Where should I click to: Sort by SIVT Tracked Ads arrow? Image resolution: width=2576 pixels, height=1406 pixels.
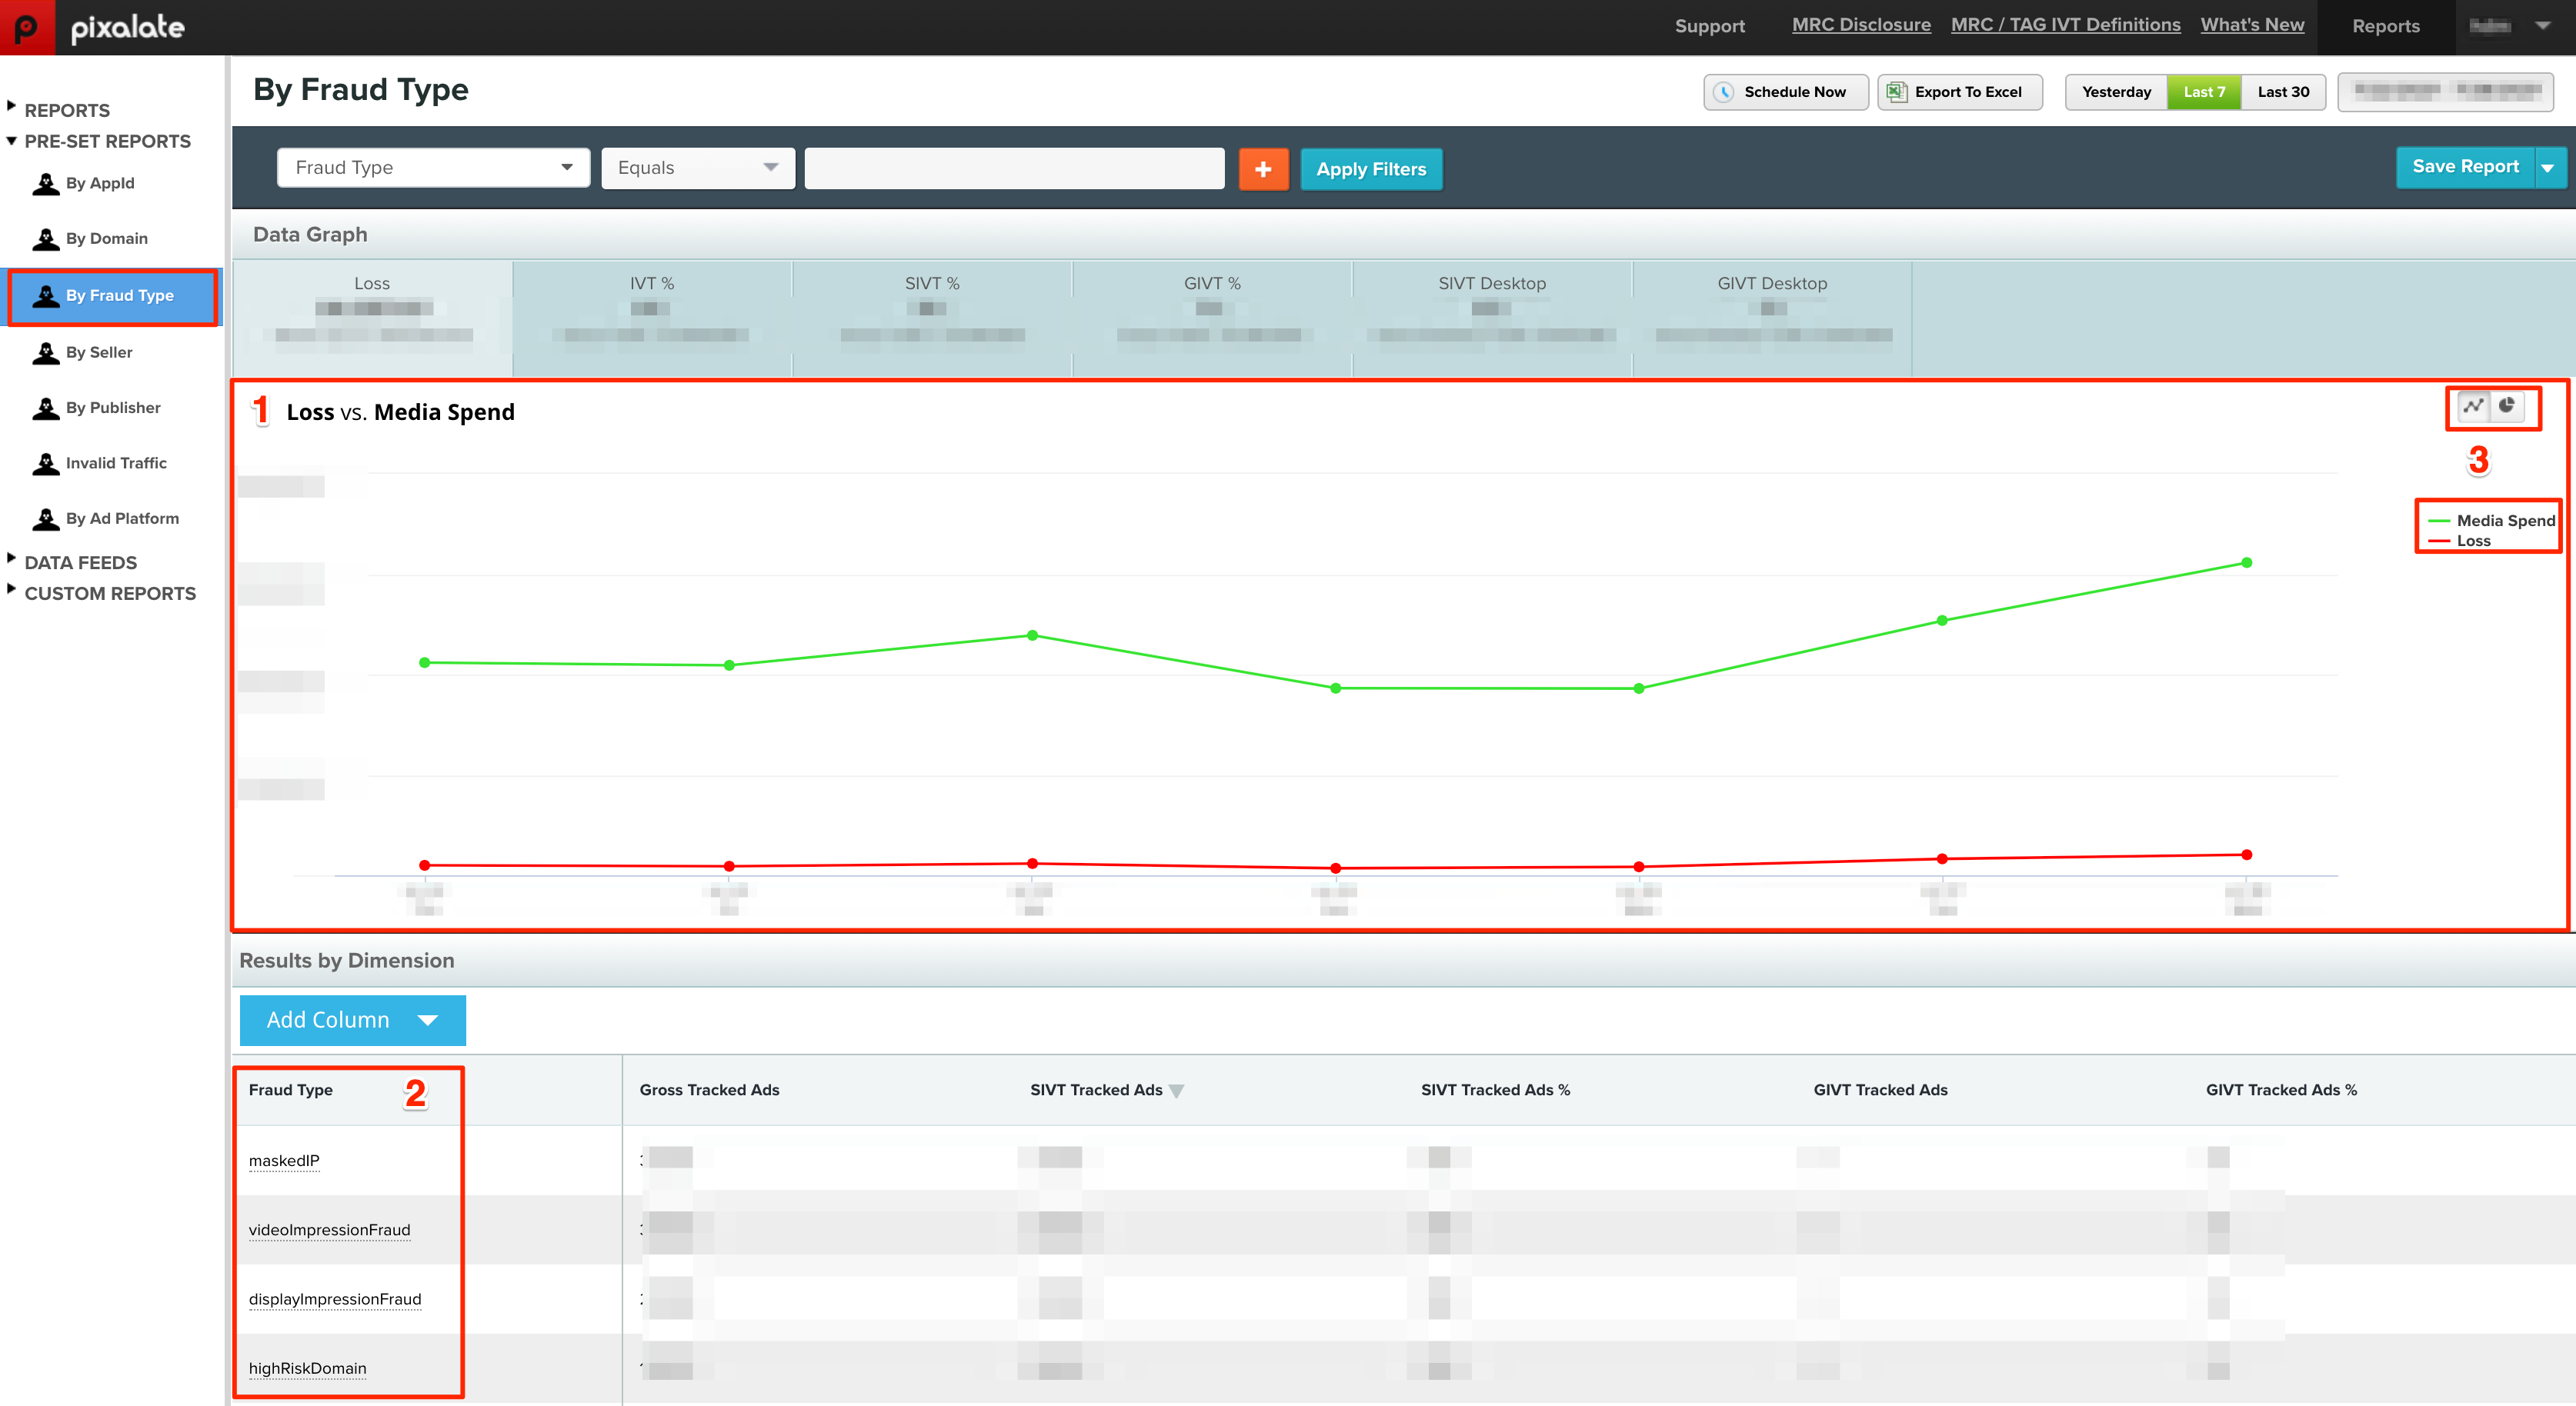(x=1177, y=1091)
